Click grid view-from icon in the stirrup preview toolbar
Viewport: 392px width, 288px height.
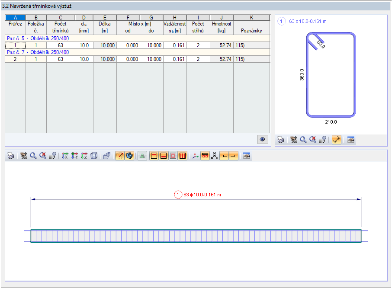(322, 140)
